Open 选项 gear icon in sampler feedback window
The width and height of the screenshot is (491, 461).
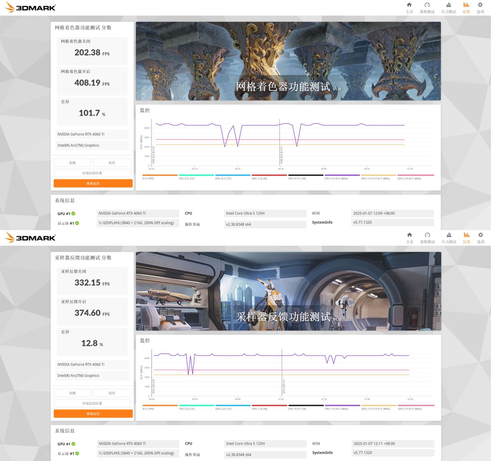click(x=481, y=238)
